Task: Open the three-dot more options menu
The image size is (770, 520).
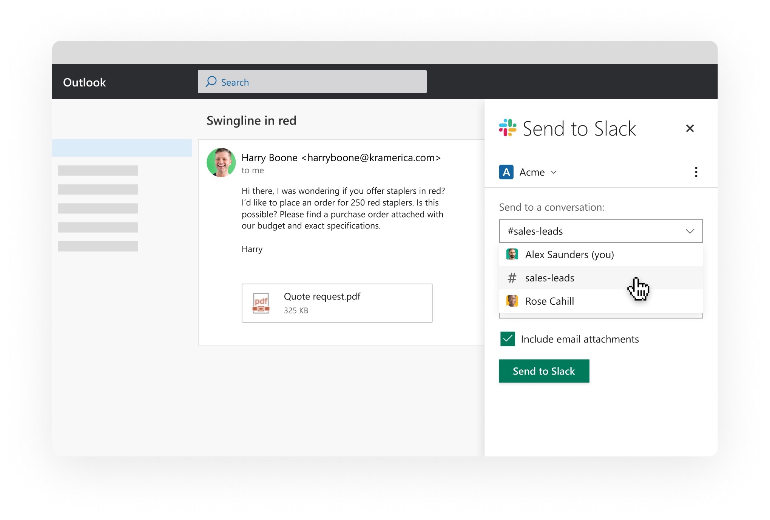Action: coord(696,172)
